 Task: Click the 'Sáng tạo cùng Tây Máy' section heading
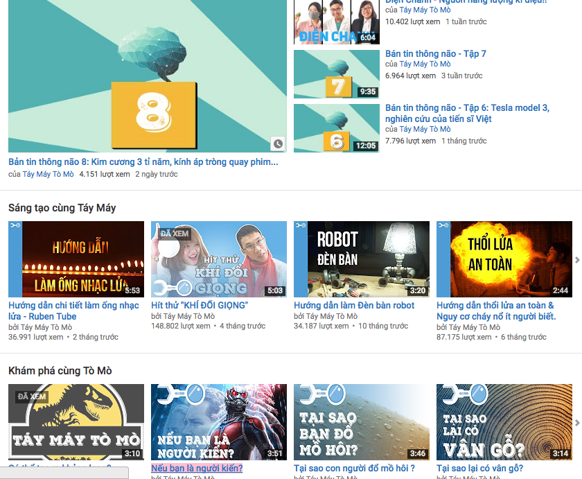pos(62,208)
